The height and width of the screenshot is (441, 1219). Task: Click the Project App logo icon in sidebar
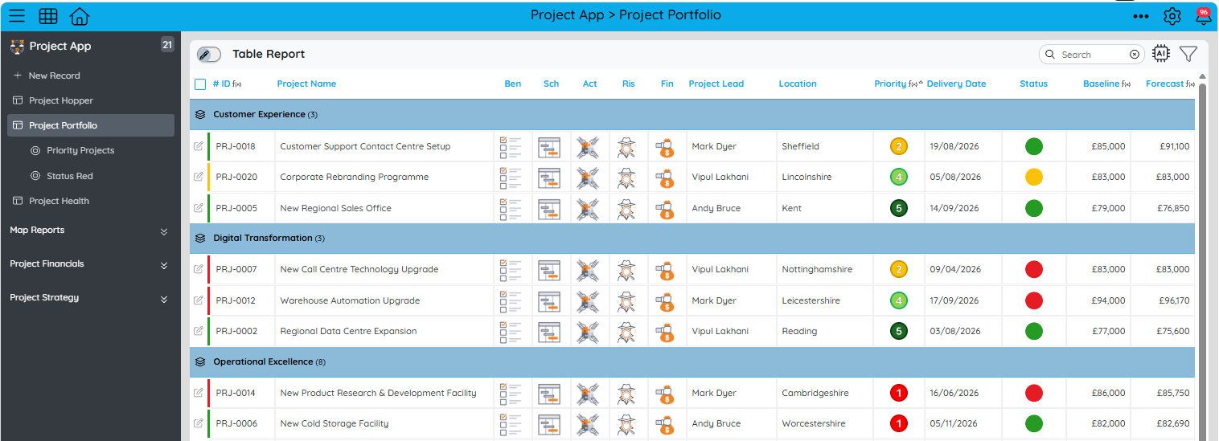click(17, 46)
